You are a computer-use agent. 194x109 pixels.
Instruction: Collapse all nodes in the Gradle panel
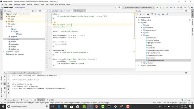(156, 14)
